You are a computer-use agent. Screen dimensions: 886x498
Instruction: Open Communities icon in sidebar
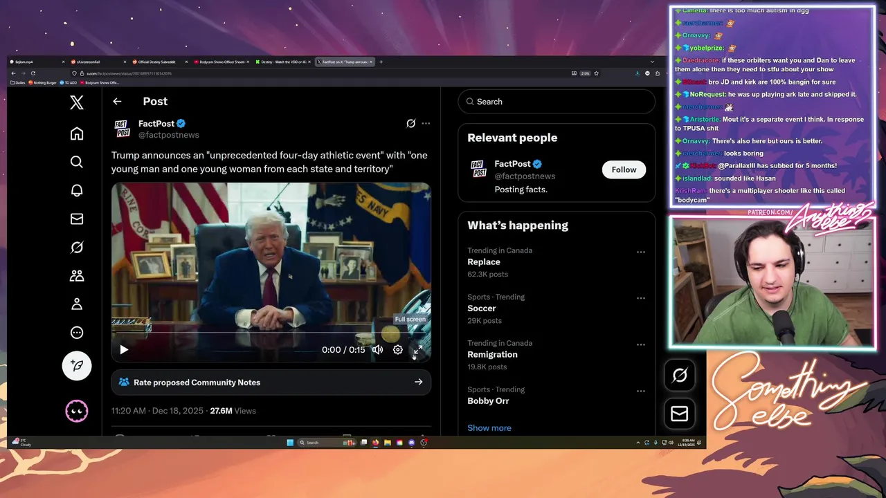(77, 275)
